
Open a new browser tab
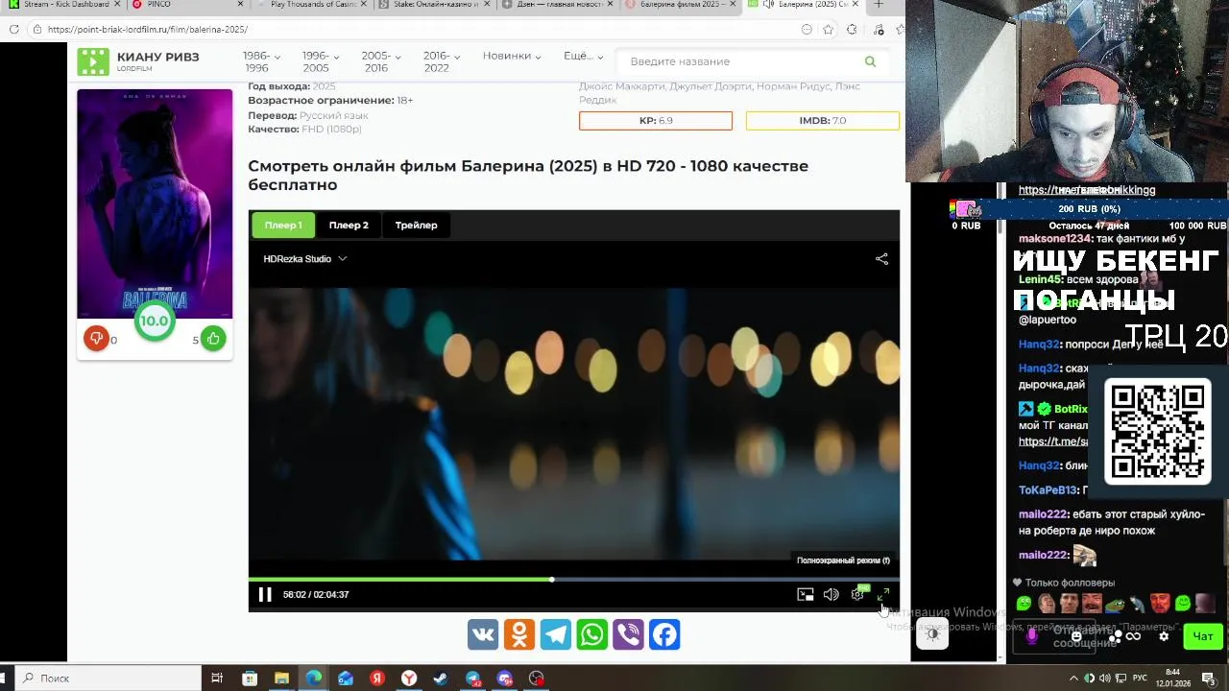(878, 5)
